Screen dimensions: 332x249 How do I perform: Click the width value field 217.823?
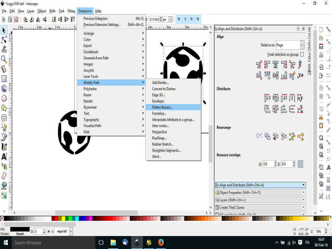click(x=154, y=19)
